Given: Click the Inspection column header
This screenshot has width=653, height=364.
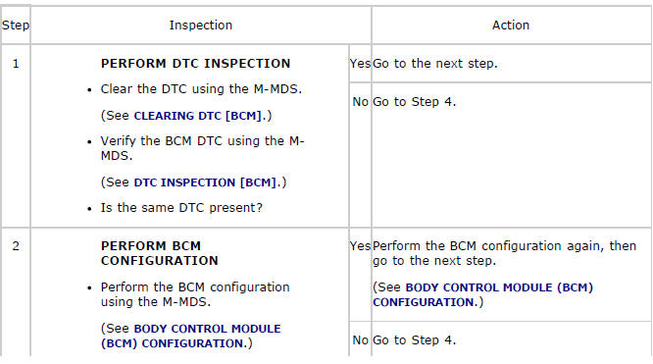Looking at the screenshot, I should click(201, 25).
